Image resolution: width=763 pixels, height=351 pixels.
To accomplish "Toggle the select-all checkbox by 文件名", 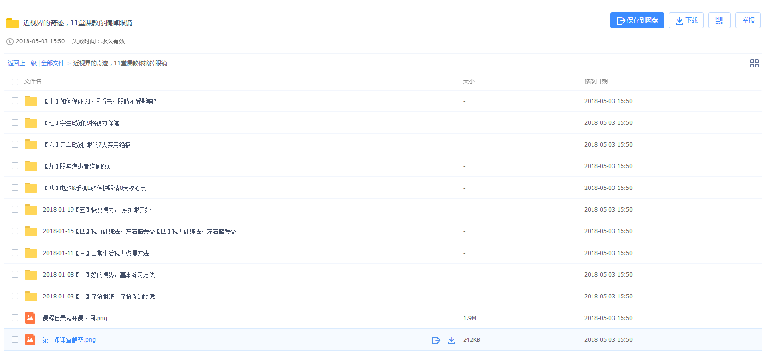I will click(15, 82).
